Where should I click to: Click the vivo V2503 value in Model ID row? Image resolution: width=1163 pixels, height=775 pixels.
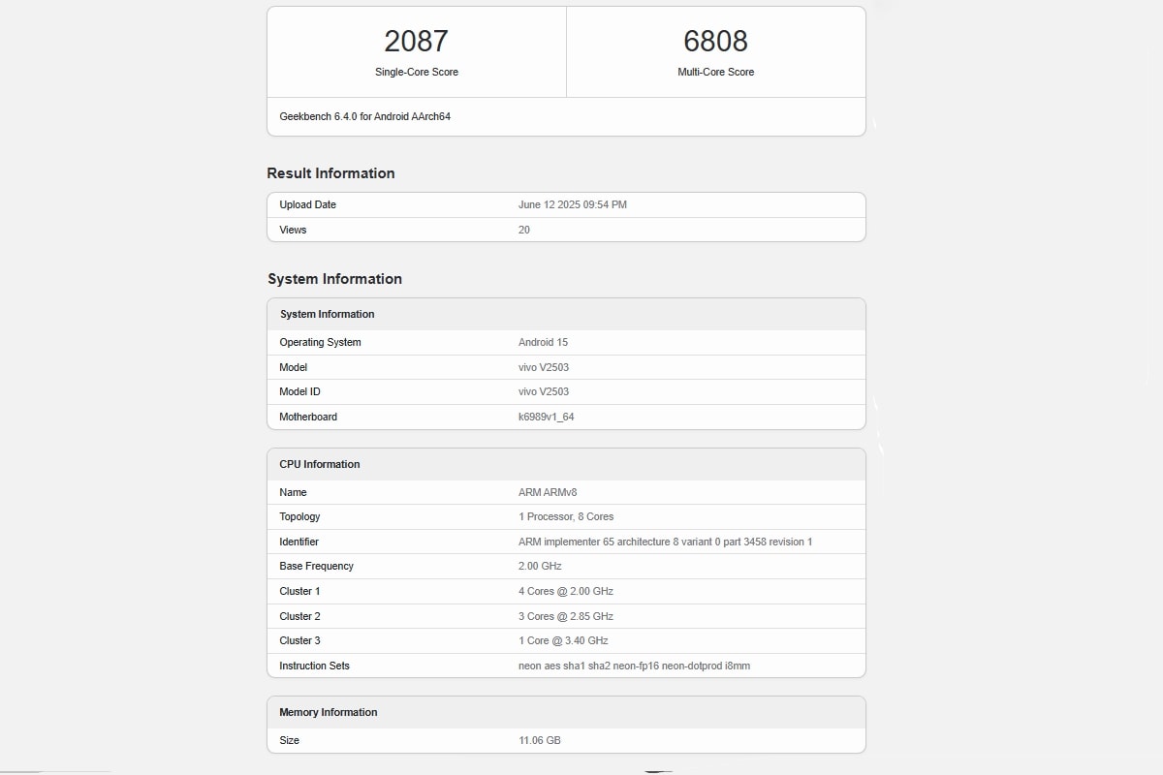[x=544, y=391]
